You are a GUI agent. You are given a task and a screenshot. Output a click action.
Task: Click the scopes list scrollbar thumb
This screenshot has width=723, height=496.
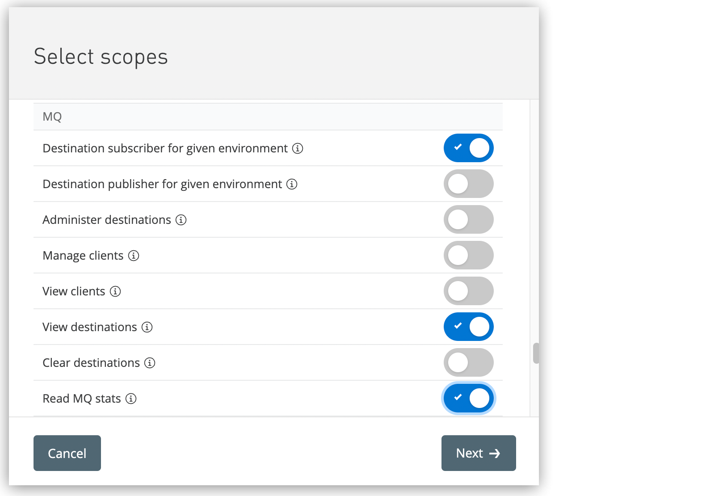(535, 353)
